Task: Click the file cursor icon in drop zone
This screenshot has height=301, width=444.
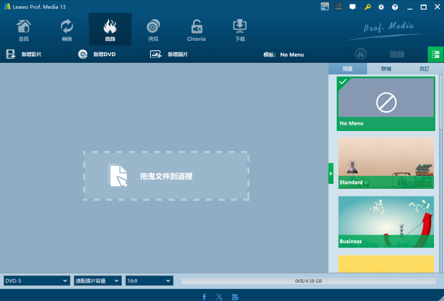Action: click(118, 176)
